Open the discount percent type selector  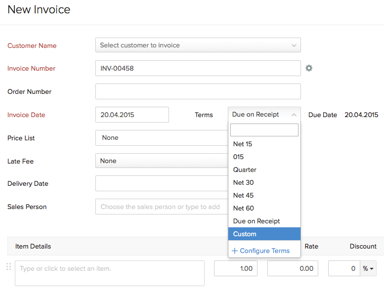(368, 268)
